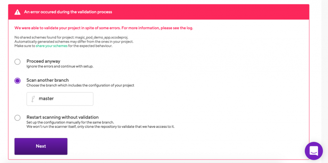
Task: Click the git branch icon in branch field
Action: tap(33, 99)
